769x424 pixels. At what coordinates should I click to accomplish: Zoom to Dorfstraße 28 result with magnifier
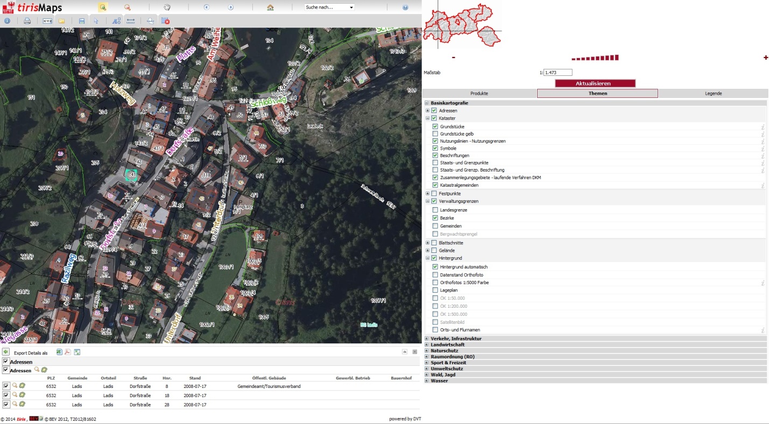click(15, 404)
